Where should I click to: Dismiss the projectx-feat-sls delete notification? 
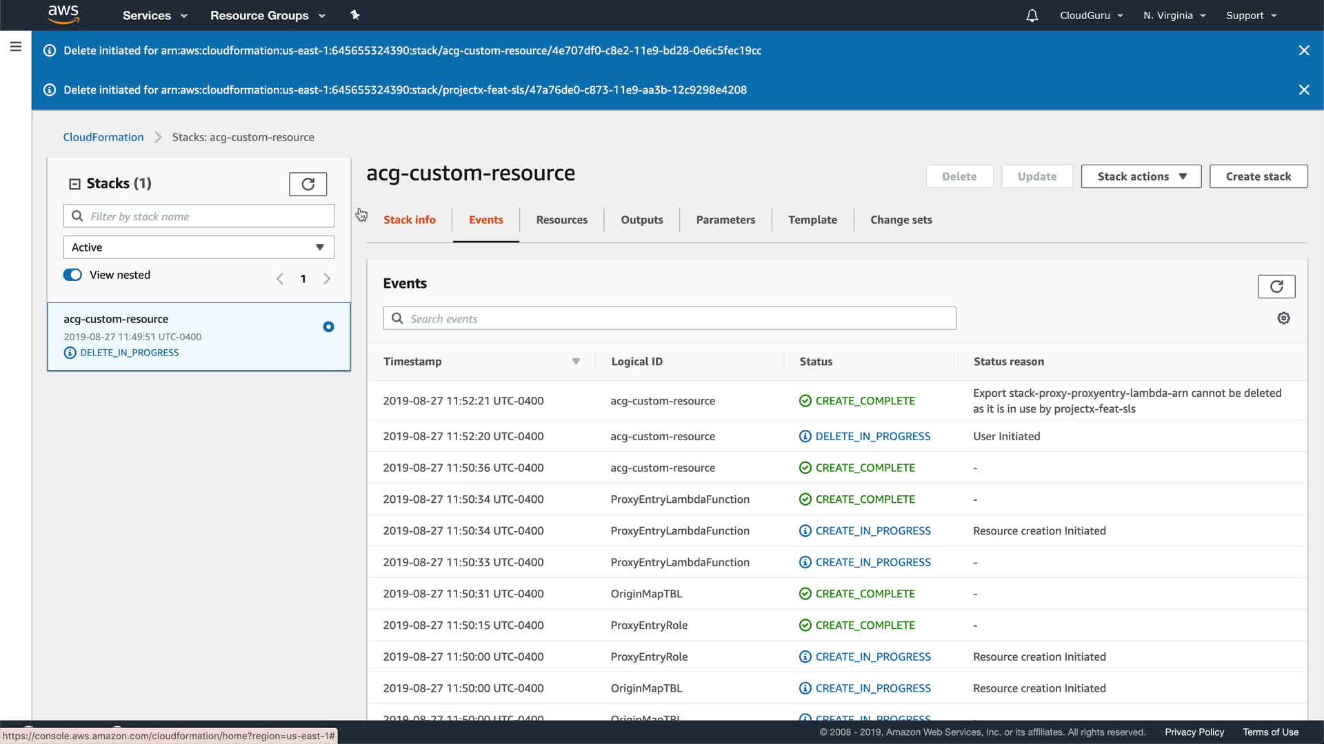(1303, 90)
